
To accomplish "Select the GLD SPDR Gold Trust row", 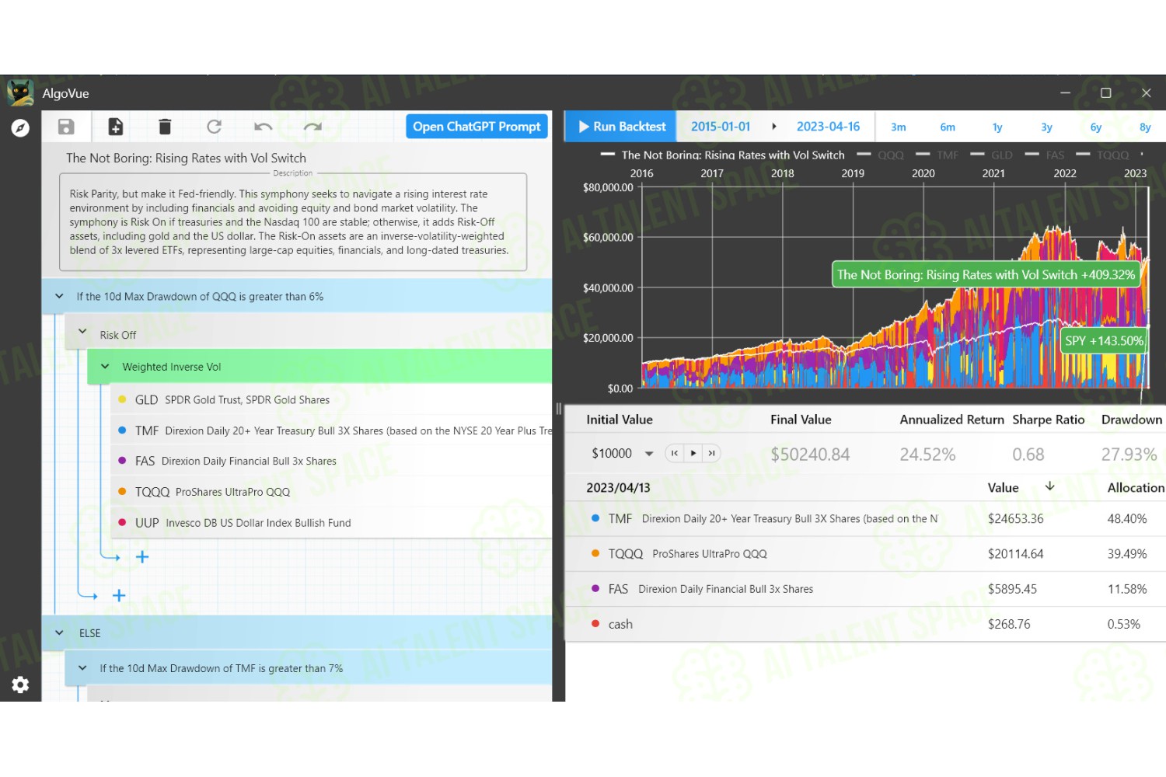I will pyautogui.click(x=332, y=399).
